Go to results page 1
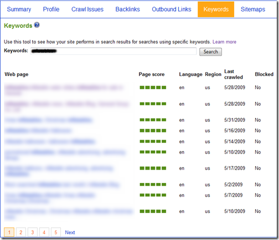 9,232
